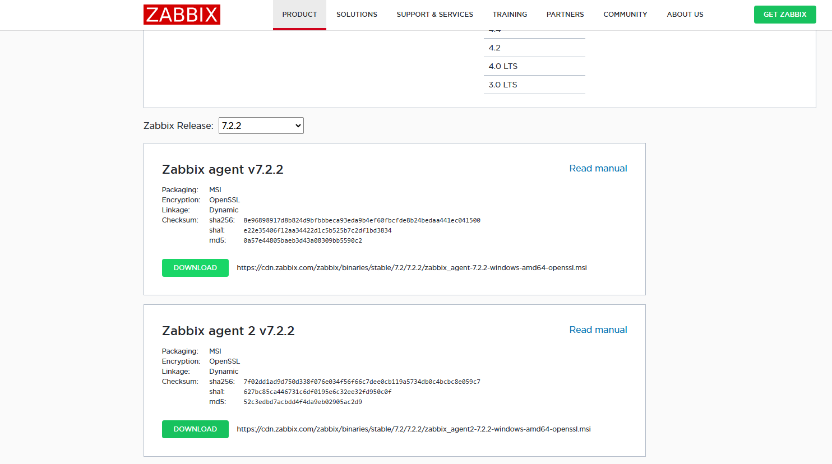Click the Get Zabbix button
Image resolution: width=832 pixels, height=464 pixels.
pyautogui.click(x=785, y=15)
